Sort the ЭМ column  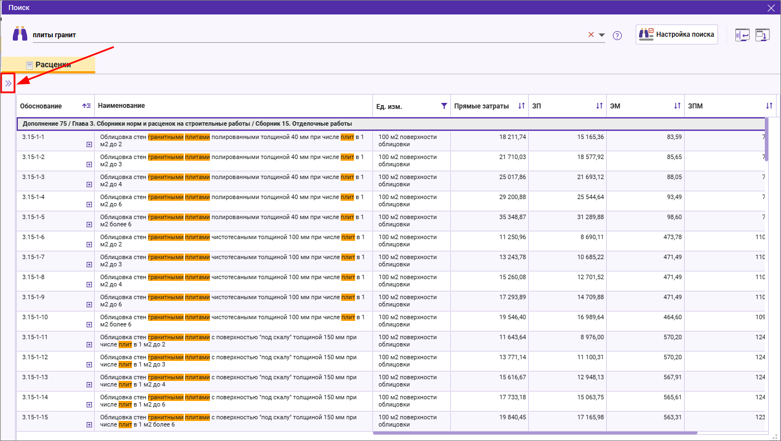point(677,106)
